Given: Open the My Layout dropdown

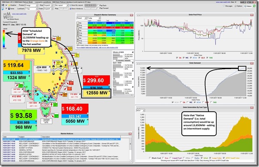Looking at the screenshot, I should 62,5.
